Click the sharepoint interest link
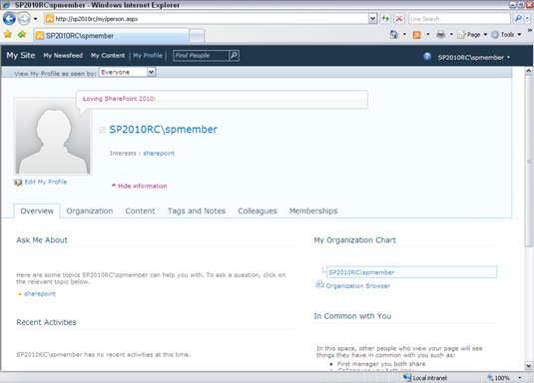This screenshot has height=383, width=534. (159, 154)
